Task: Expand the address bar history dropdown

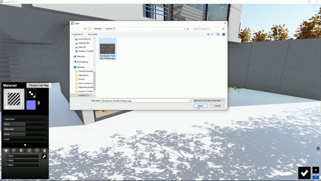Action: 185,29
